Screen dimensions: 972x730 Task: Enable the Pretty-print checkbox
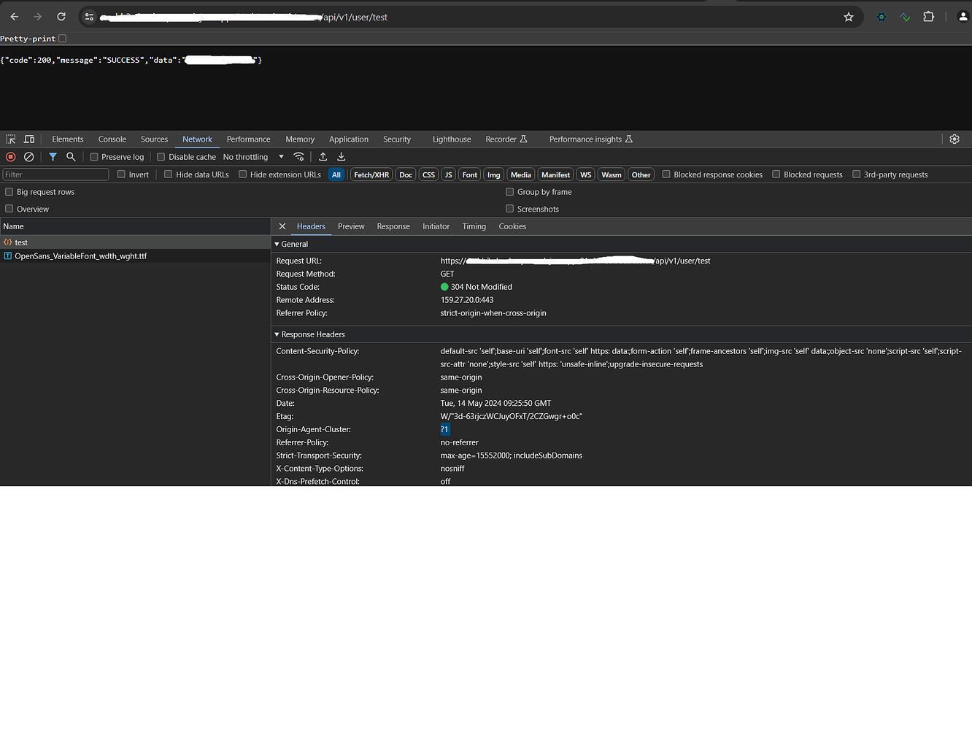(62, 39)
